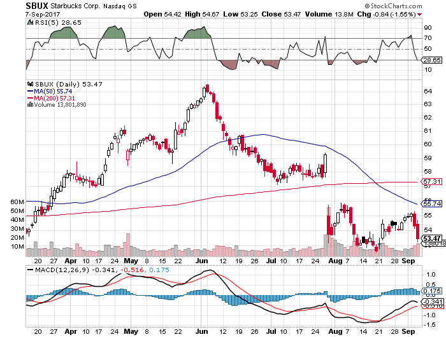Click the 60 price axis label
Image resolution: width=446 pixels, height=337 pixels.
coord(428,144)
